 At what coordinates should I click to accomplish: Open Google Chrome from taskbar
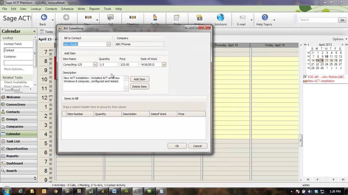(x=56, y=191)
